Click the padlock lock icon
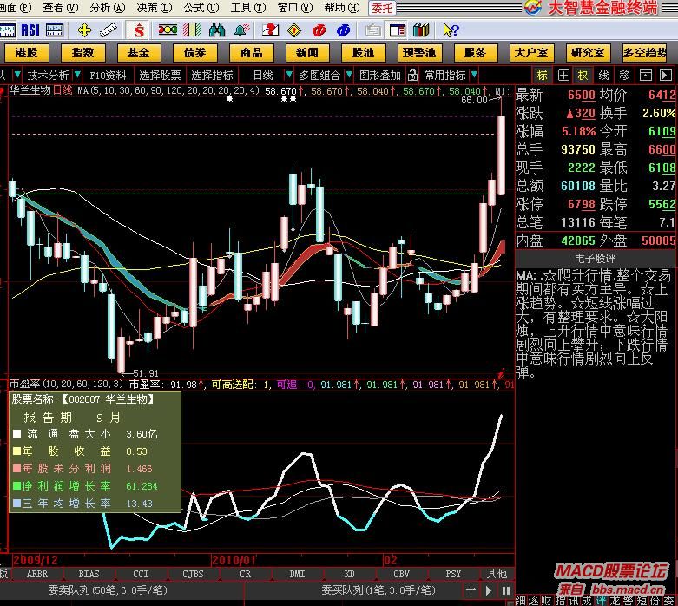678x606 pixels. [413, 76]
